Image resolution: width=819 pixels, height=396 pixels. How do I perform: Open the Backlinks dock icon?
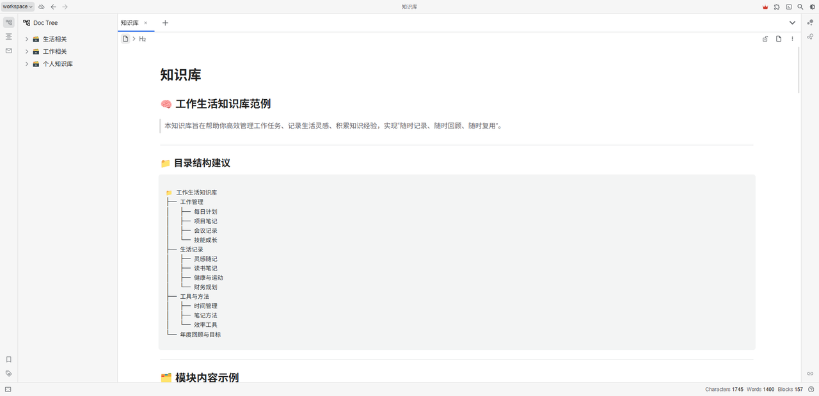click(x=810, y=374)
